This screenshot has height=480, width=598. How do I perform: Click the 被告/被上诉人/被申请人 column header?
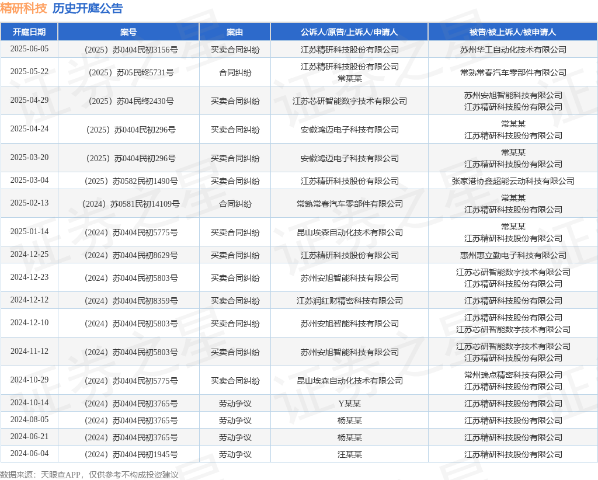tap(513, 32)
